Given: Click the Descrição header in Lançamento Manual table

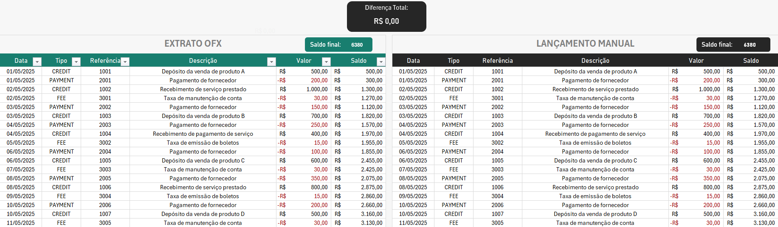Looking at the screenshot, I should (595, 61).
